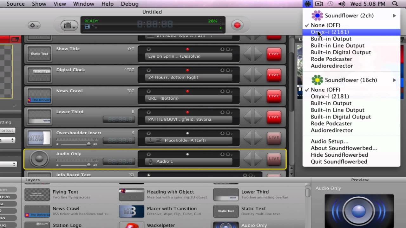
Task: Choose Quit Soundflowerbed
Action: 351,161
